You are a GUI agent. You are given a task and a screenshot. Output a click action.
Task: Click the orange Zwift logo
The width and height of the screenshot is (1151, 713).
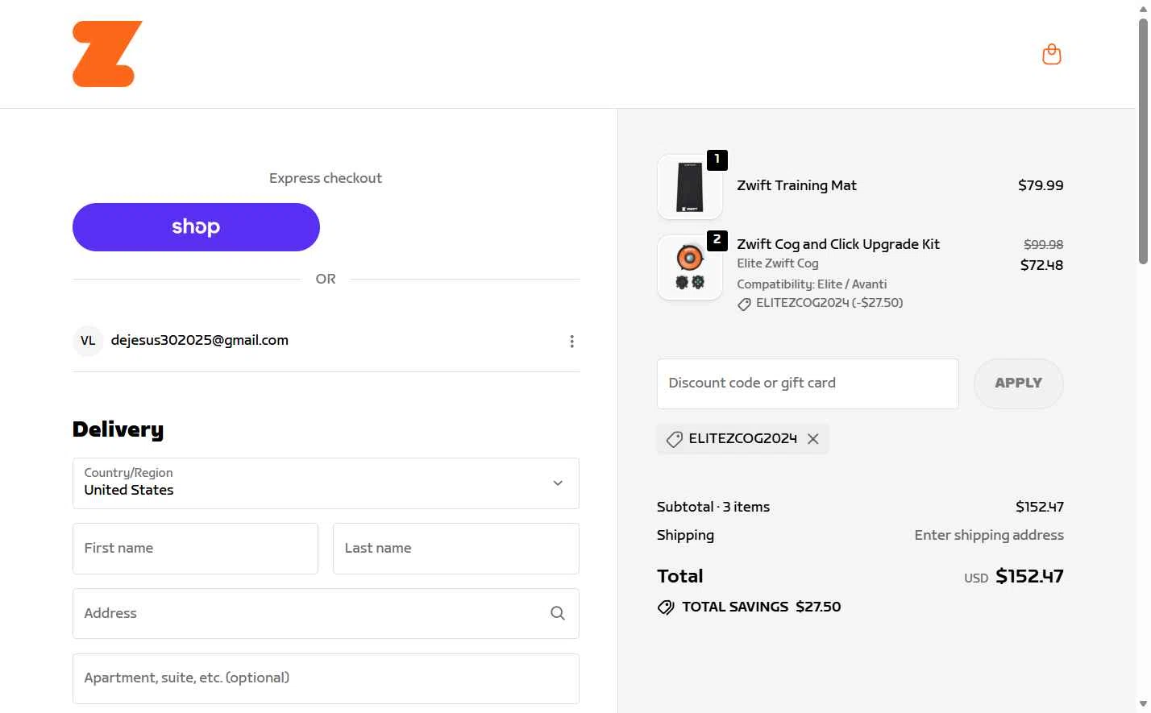(107, 54)
